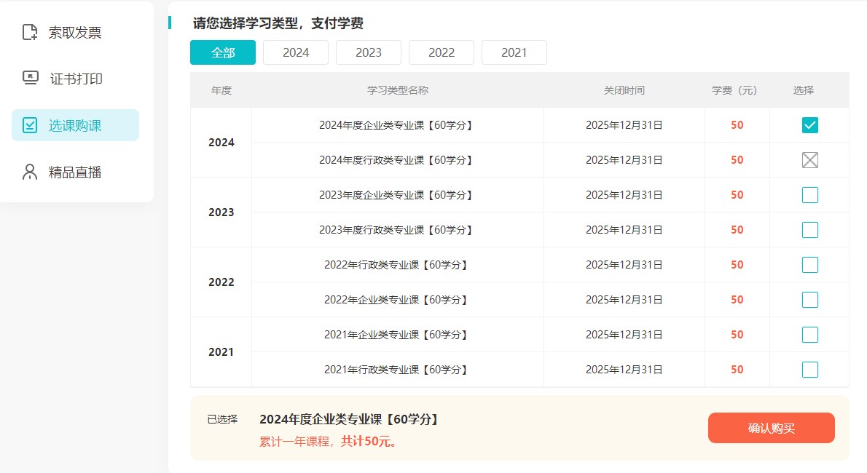Click the crossed-out 2024年度行政类专业课 checkbox
The image size is (867, 473).
(x=809, y=160)
